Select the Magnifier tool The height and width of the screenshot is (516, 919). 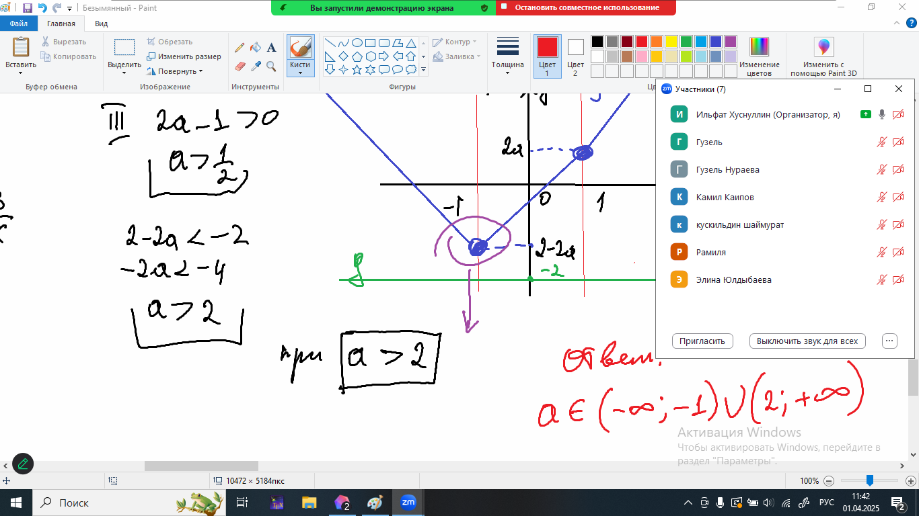272,66
